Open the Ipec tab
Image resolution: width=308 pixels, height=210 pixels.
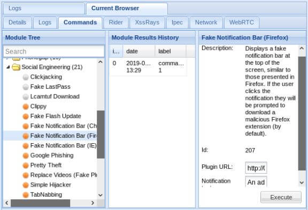(177, 22)
